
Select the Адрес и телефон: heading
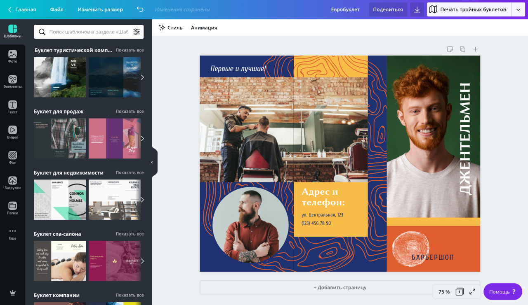pos(323,197)
